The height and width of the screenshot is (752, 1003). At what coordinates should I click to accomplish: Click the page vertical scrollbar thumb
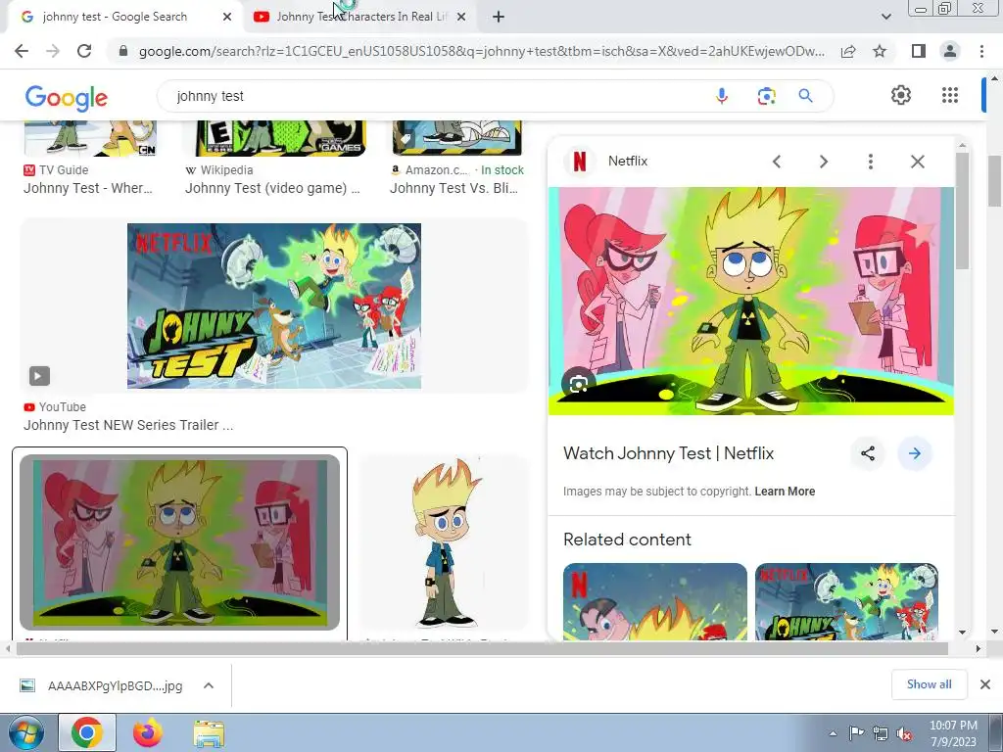point(994,181)
